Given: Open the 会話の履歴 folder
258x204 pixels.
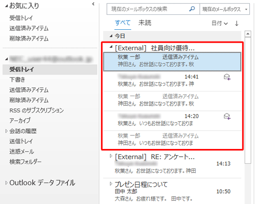Looking at the screenshot, I should [x=23, y=131].
